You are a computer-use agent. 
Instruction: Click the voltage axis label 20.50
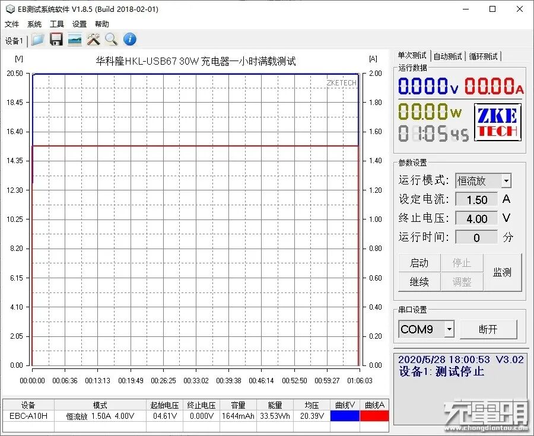(x=15, y=74)
